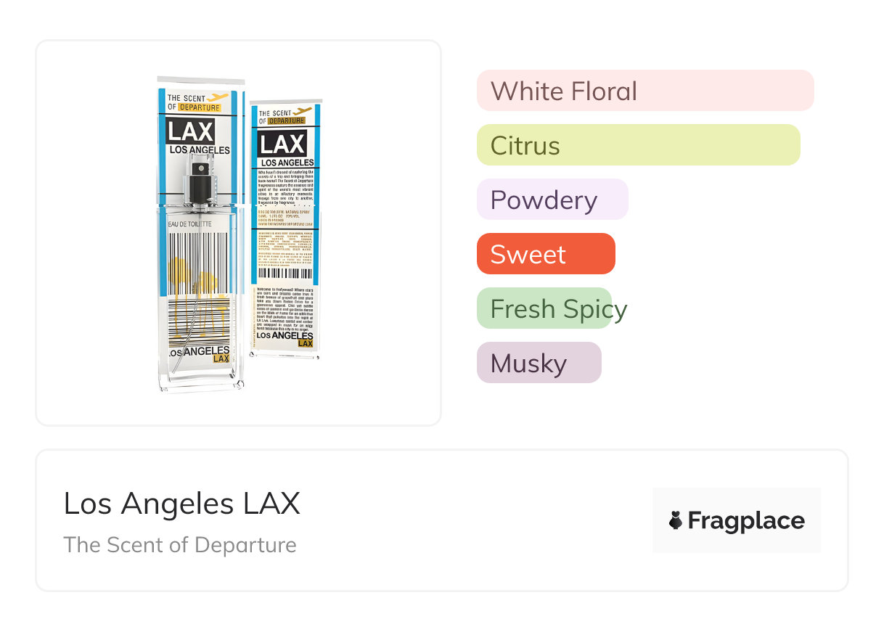Select the White Floral accord bar
This screenshot has height=627, width=884.
(645, 91)
